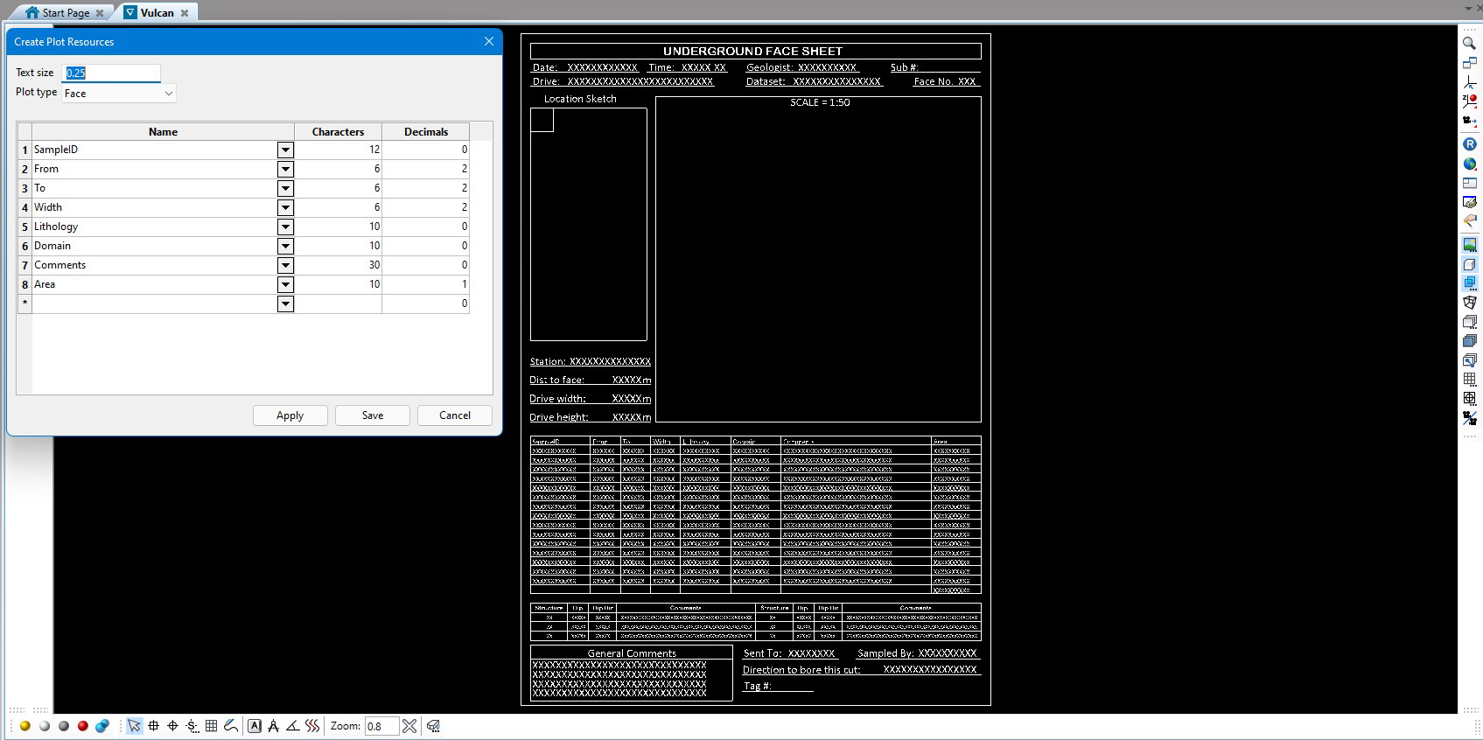1483x740 pixels.
Task: Click the magnifying glass zoom icon
Action: point(1470,43)
